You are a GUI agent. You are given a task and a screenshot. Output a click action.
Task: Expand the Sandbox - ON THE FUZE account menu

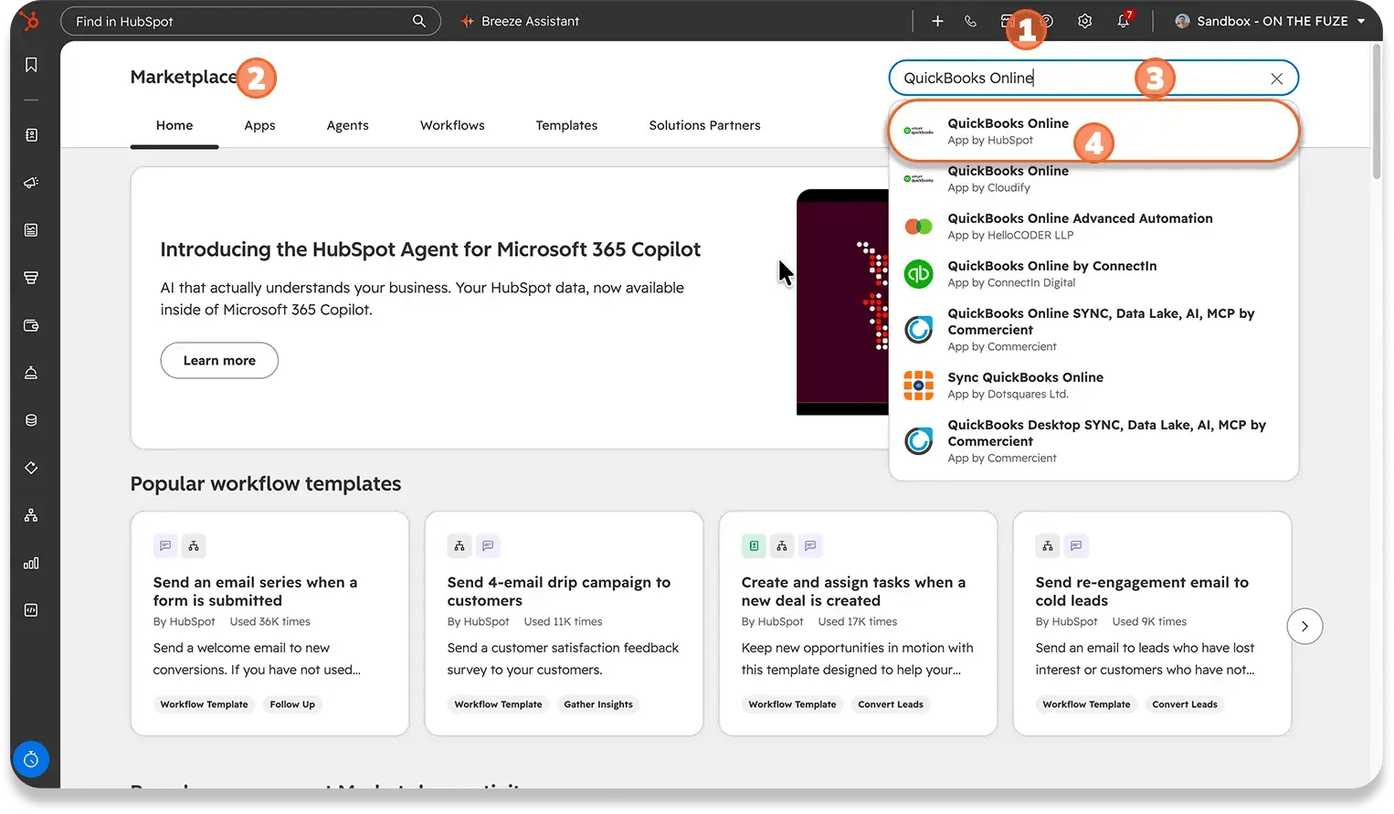(1270, 21)
